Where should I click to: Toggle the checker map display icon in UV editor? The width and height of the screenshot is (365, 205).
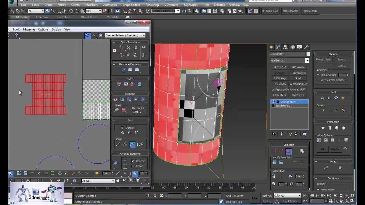click(87, 35)
